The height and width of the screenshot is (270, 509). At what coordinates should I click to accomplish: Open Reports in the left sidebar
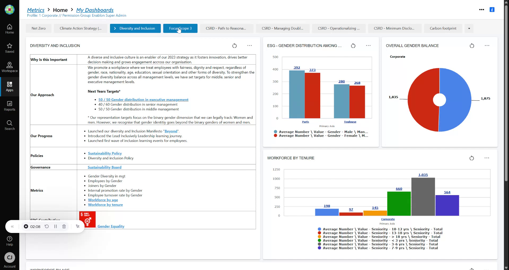click(10, 106)
